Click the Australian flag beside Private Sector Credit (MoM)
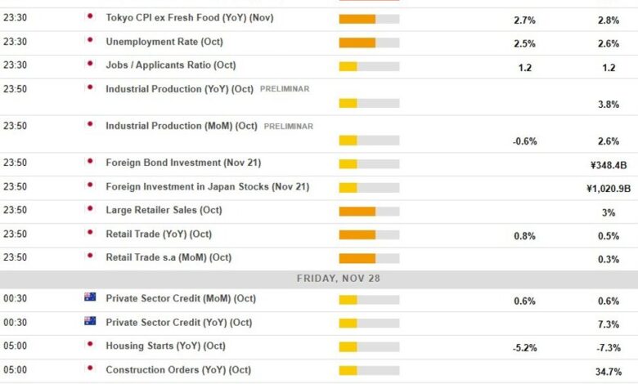 click(x=90, y=297)
